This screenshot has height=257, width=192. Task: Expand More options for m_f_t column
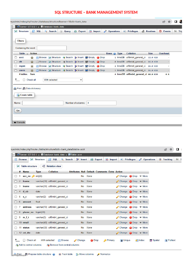[x=144, y=218]
